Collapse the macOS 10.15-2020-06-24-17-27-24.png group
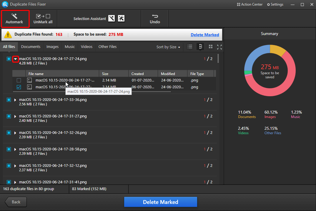The height and width of the screenshot is (211, 316). [x=15, y=59]
